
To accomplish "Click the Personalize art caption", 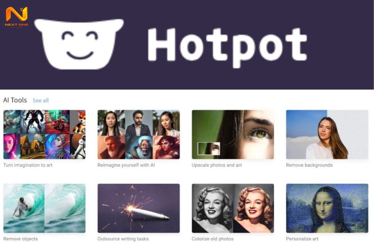I will pyautogui.click(x=302, y=239).
